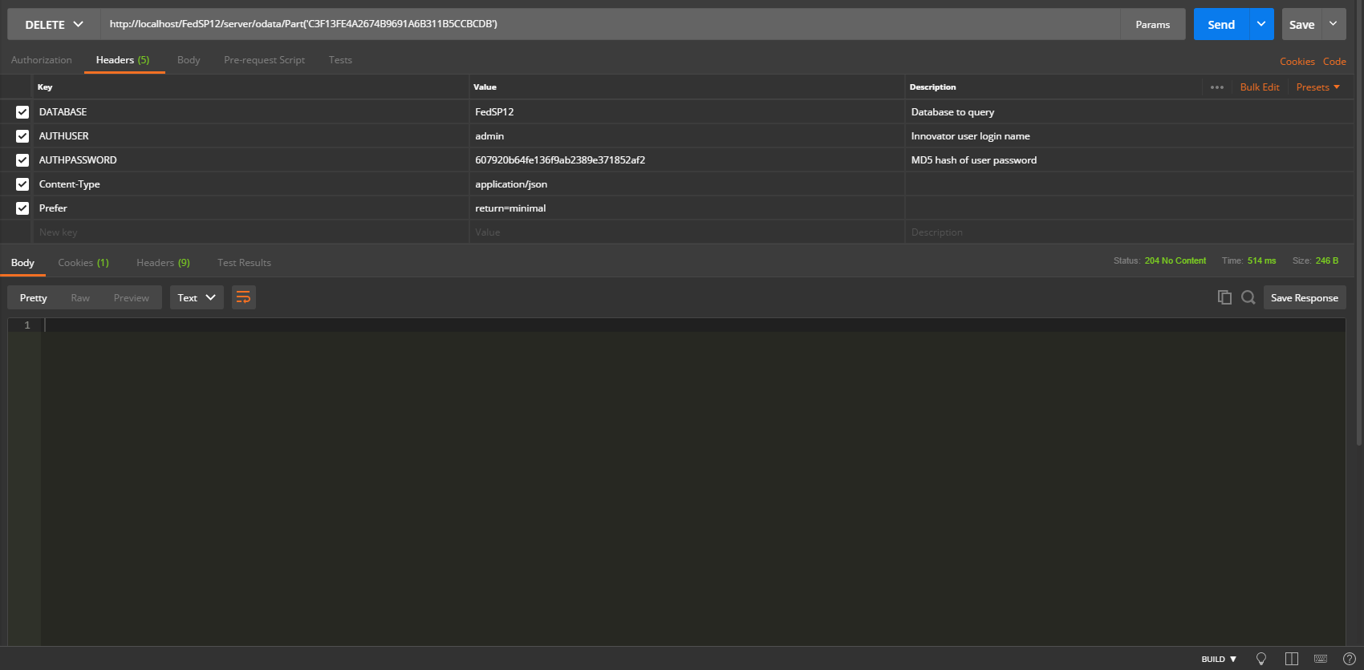Open keyboard shortcuts from status bar
This screenshot has height=670, width=1364.
1320,659
